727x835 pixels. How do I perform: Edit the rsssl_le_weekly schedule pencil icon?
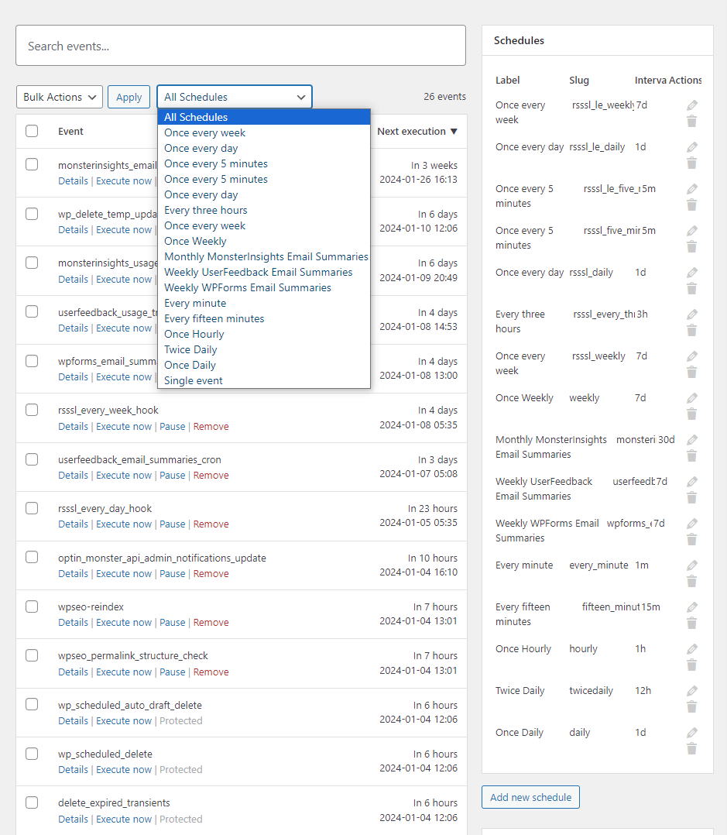(x=692, y=105)
